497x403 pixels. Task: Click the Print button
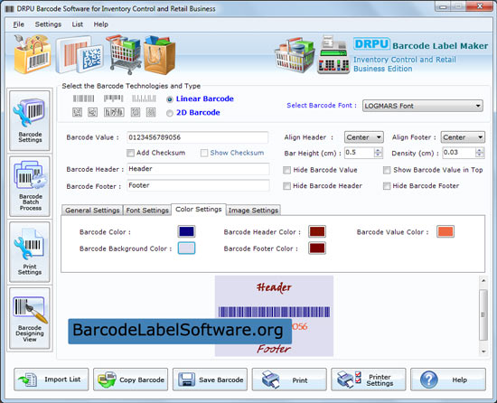[x=289, y=380]
